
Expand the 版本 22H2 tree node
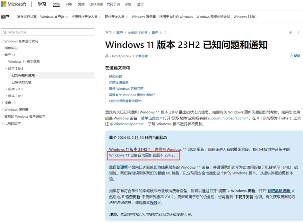coord(6,89)
